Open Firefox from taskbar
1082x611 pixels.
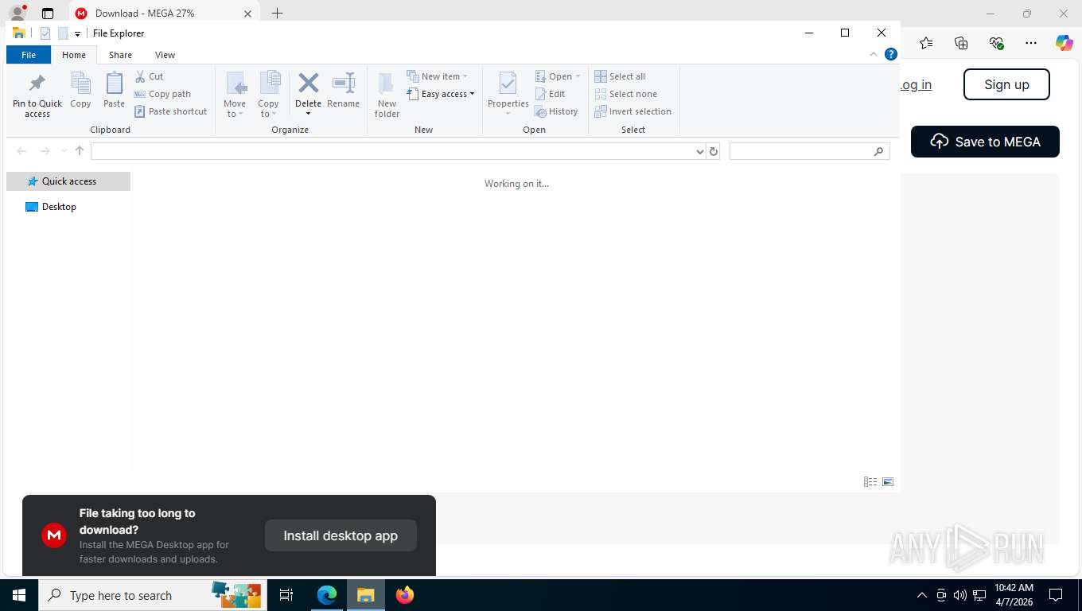point(405,595)
